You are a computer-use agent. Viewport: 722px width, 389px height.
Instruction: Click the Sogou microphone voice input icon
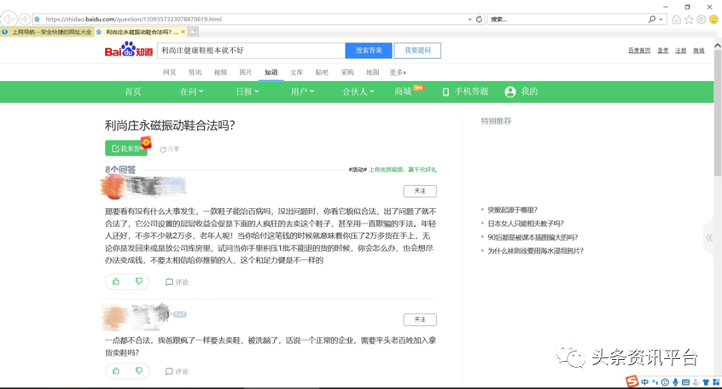click(675, 382)
